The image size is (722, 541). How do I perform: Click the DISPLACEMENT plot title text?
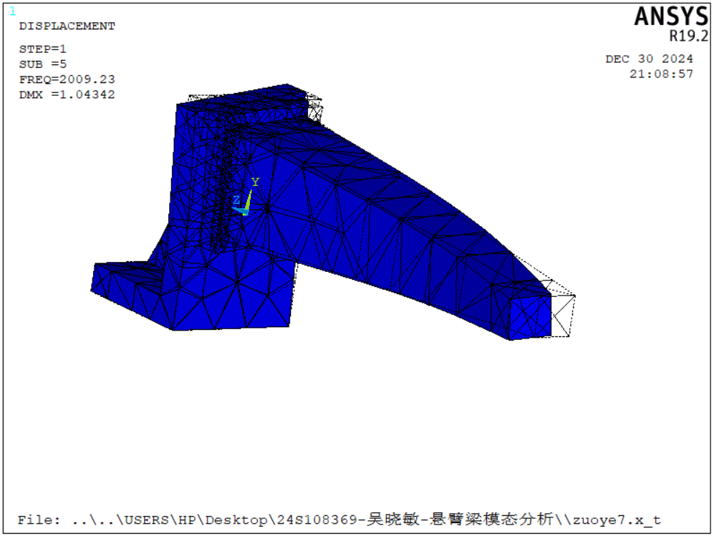[67, 26]
